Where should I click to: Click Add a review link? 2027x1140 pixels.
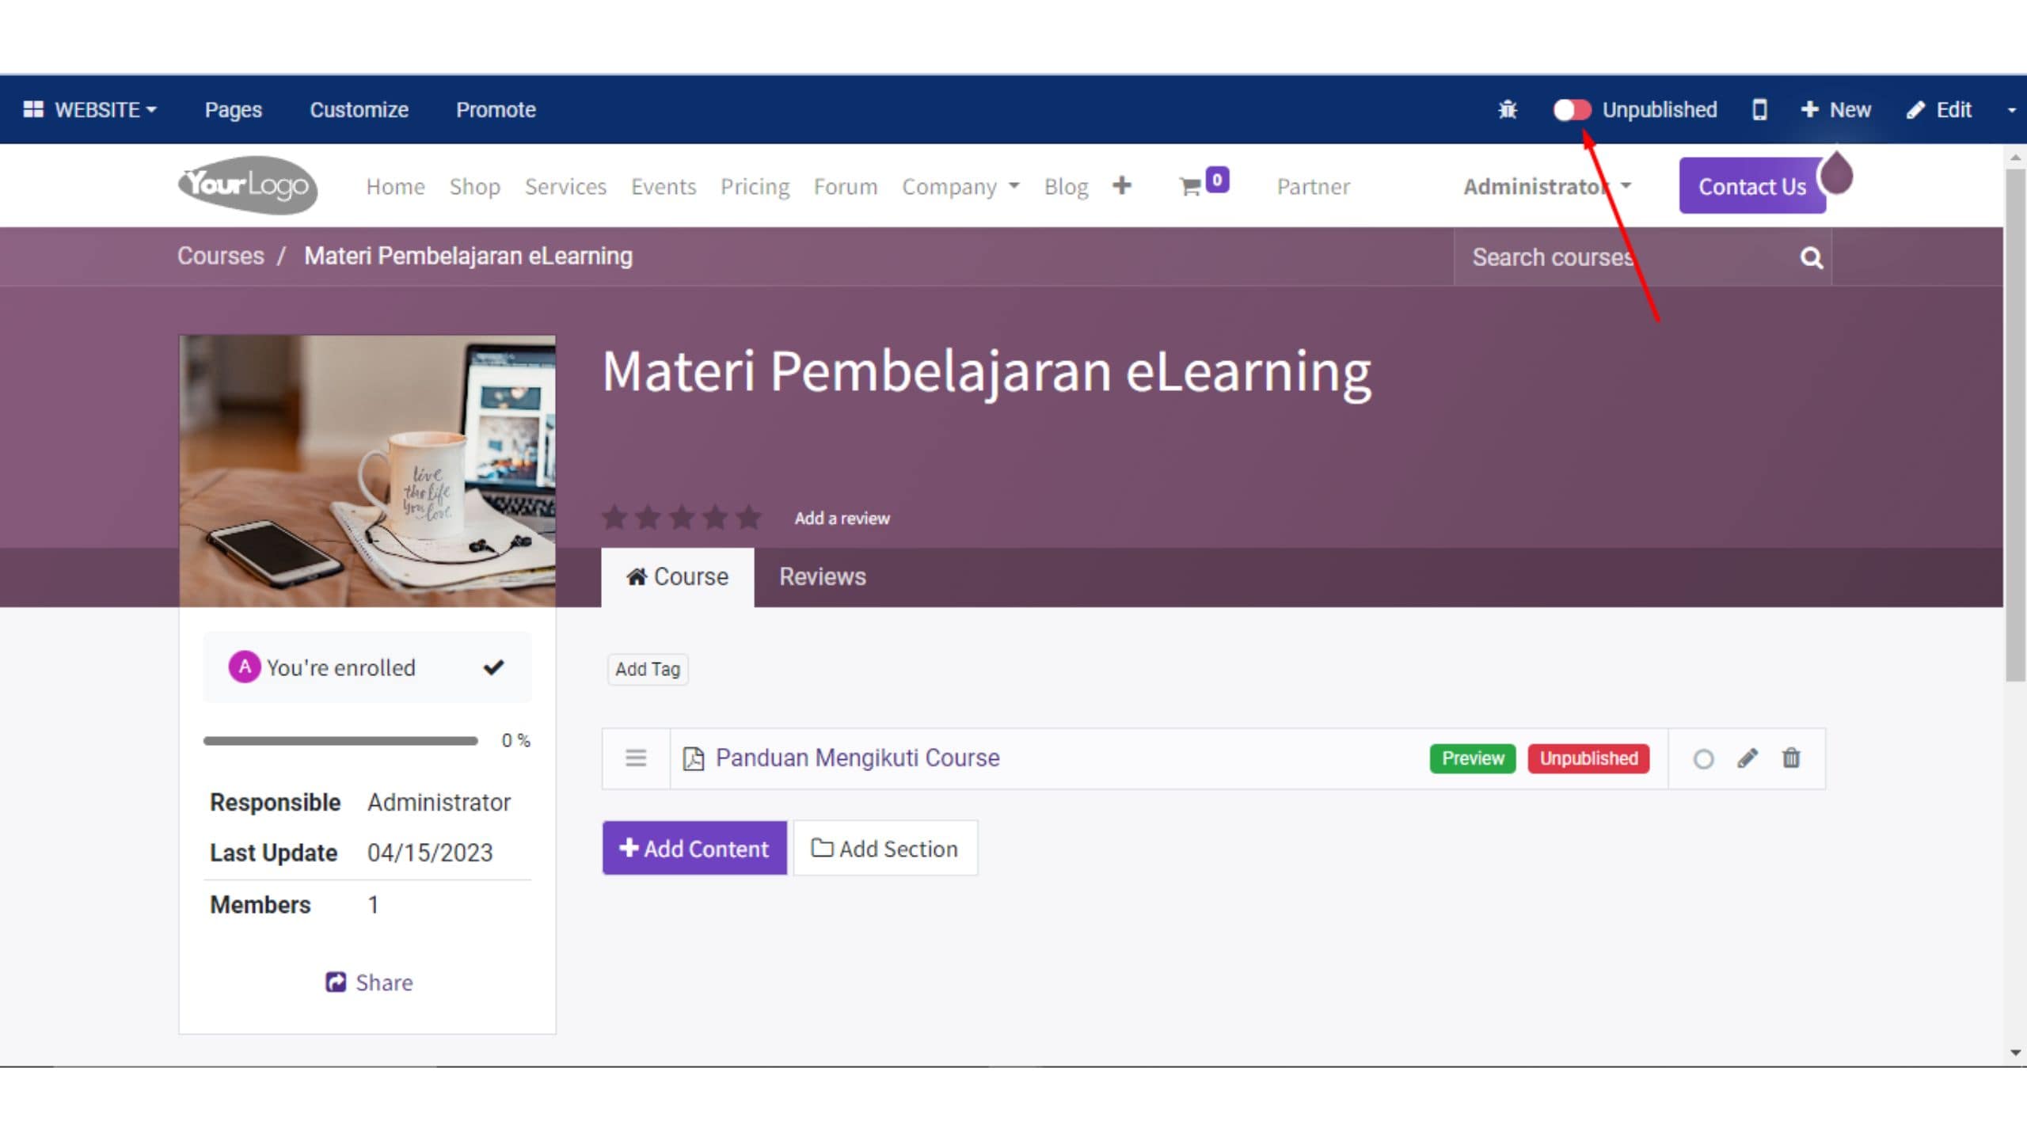(x=842, y=519)
